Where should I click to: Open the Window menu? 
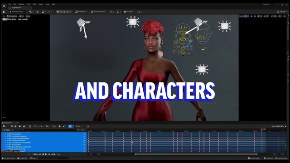tap(21, 4)
